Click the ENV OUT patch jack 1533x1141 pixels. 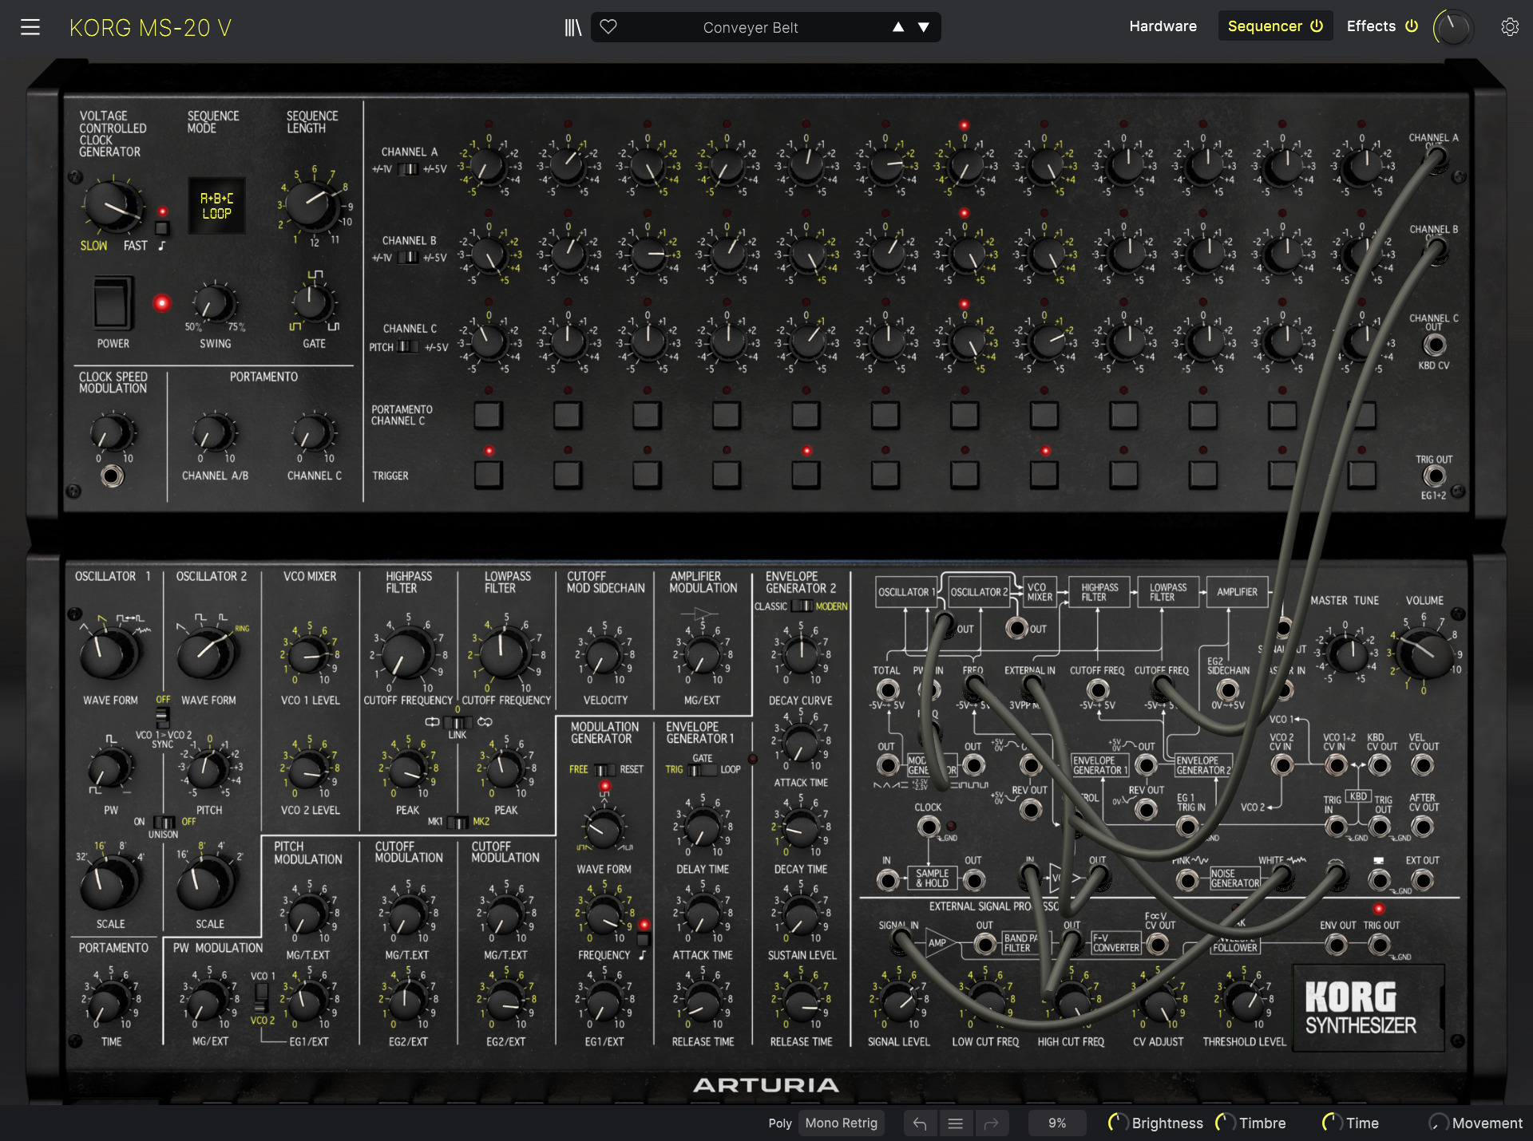tap(1336, 946)
